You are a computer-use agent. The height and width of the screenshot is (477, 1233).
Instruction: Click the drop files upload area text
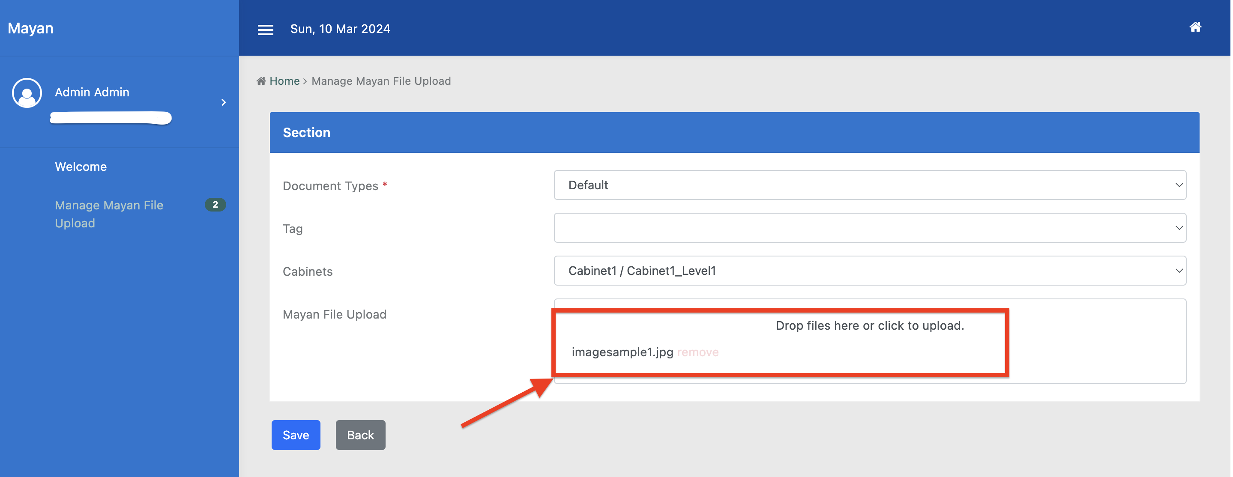[869, 325]
